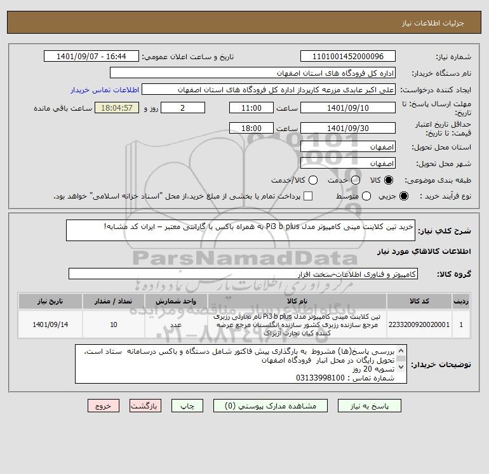
Task: Click the delivery city field اصفهان
Action: tap(348, 164)
